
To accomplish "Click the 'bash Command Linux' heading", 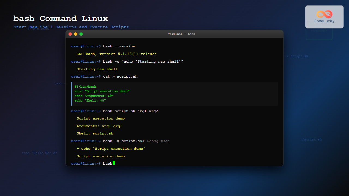I will [x=61, y=19].
